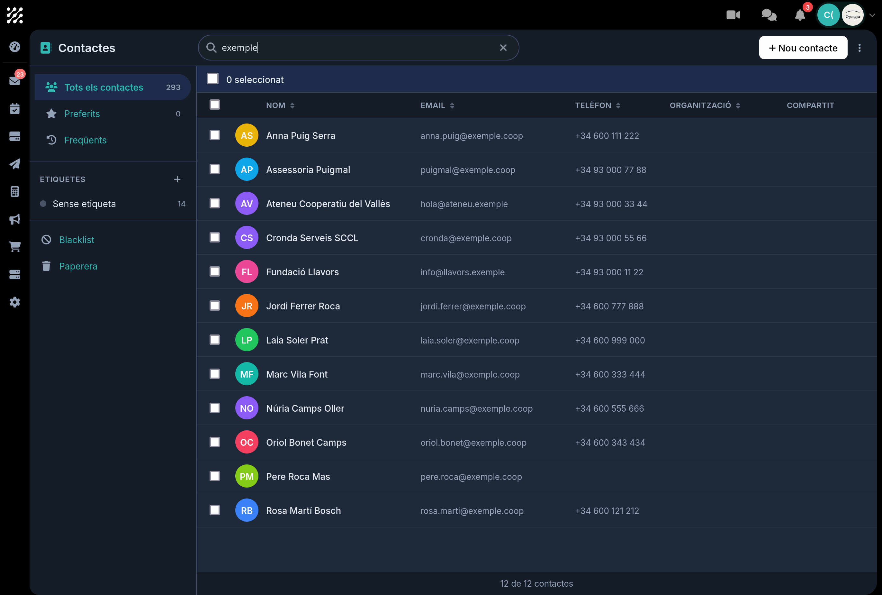
Task: Open the Blacklist link
Action: pyautogui.click(x=76, y=240)
